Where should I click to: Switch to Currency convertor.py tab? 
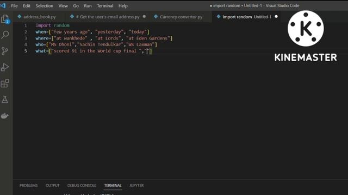181,17
